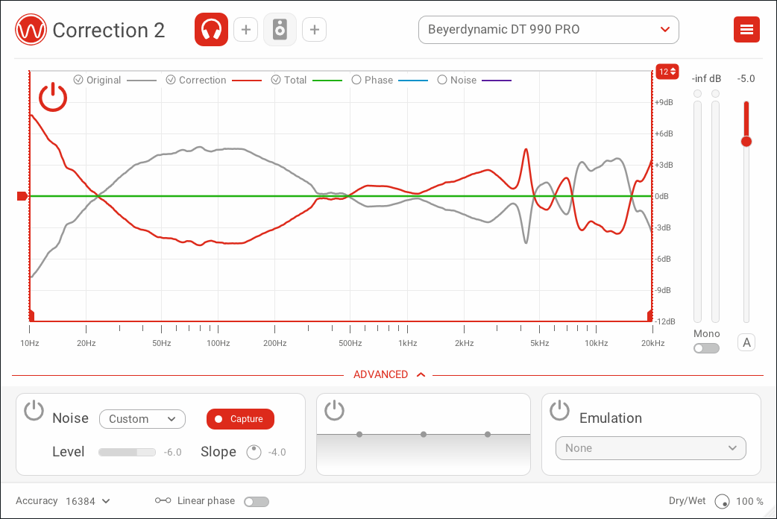Click the lower-right red frequency range handle
This screenshot has height=519, width=777.
click(x=650, y=315)
